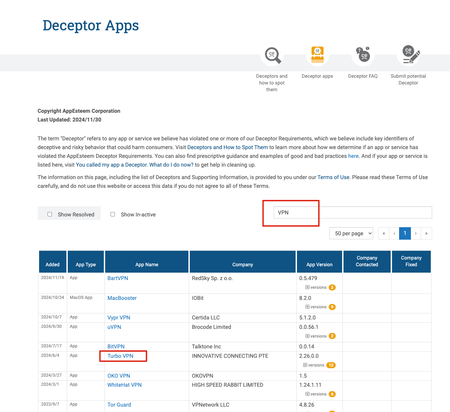
Task: Expand versions plus icon for BartVPN
Action: pos(307,287)
